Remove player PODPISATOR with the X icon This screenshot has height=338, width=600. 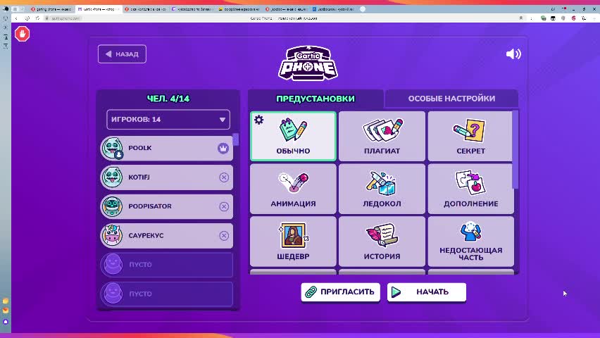point(224,206)
